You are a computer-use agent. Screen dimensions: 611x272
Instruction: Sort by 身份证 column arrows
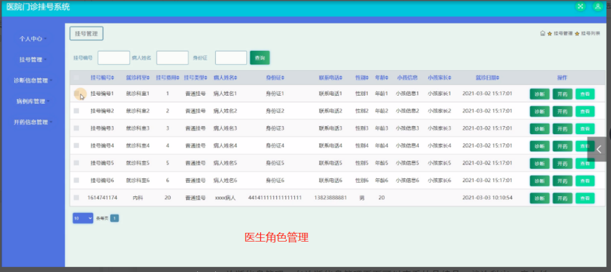[283, 78]
